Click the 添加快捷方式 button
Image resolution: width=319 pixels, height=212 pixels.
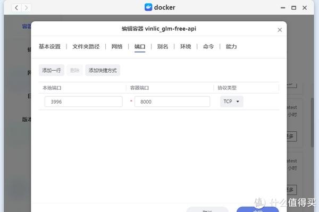click(x=103, y=70)
